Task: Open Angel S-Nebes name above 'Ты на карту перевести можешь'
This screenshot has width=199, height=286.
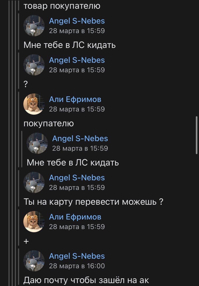Action: pyautogui.click(x=77, y=178)
